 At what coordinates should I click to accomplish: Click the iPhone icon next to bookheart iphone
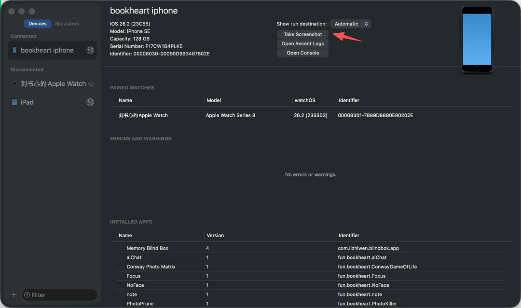click(14, 50)
